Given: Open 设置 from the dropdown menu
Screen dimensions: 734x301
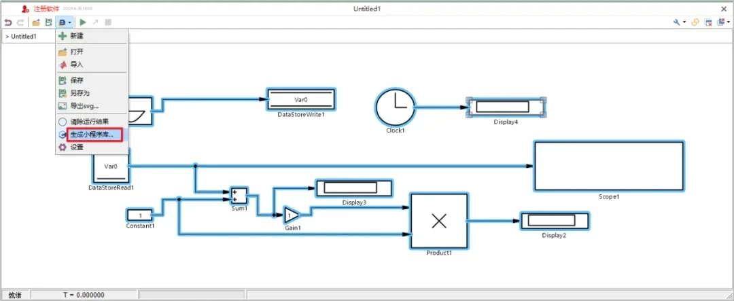Looking at the screenshot, I should [x=77, y=147].
